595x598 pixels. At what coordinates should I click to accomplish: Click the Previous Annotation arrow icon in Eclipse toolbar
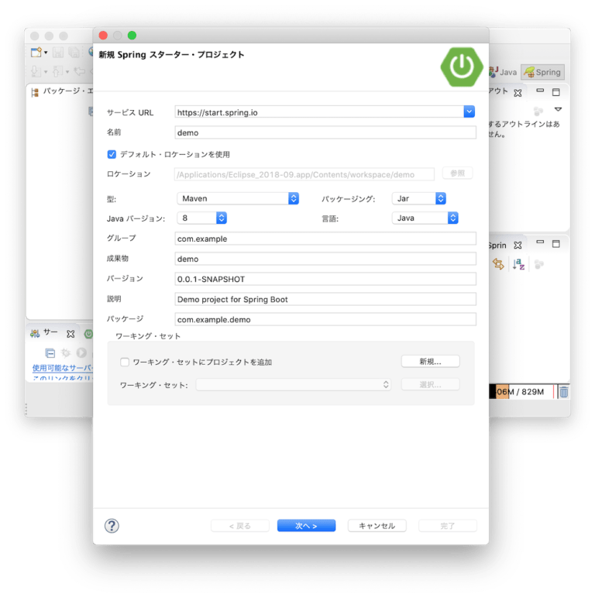click(57, 71)
